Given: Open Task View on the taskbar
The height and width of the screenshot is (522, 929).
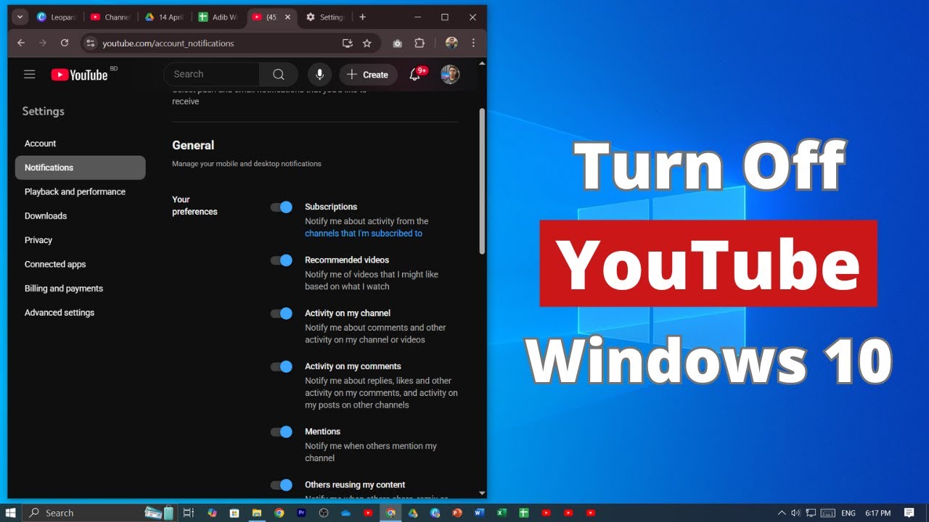Looking at the screenshot, I should coord(188,513).
